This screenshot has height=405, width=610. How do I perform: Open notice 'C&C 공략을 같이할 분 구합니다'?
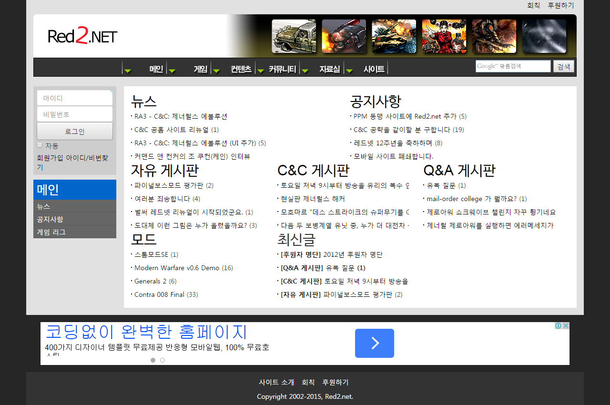(x=402, y=130)
